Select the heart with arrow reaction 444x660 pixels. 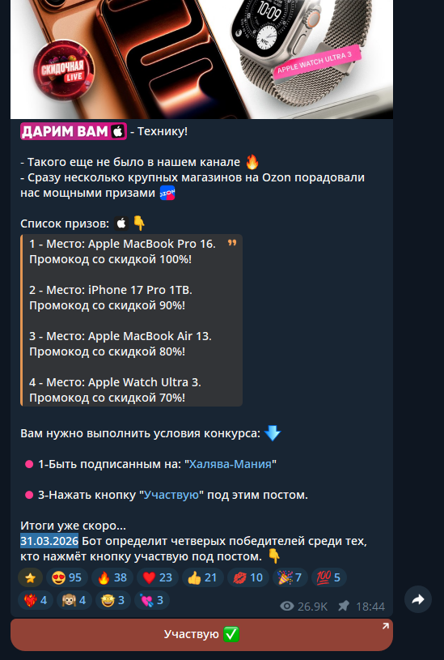pos(152,600)
